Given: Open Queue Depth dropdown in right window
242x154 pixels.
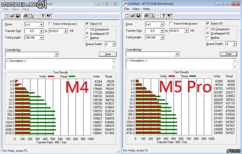Looking at the screenshot, I should (x=234, y=44).
